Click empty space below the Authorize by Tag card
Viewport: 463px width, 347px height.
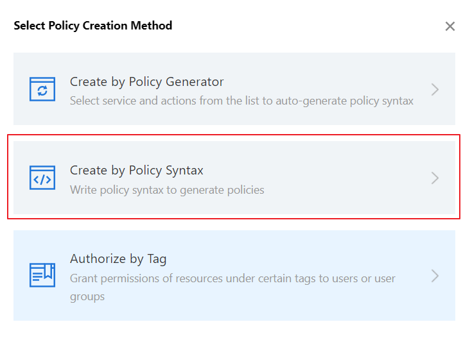pyautogui.click(x=231, y=334)
